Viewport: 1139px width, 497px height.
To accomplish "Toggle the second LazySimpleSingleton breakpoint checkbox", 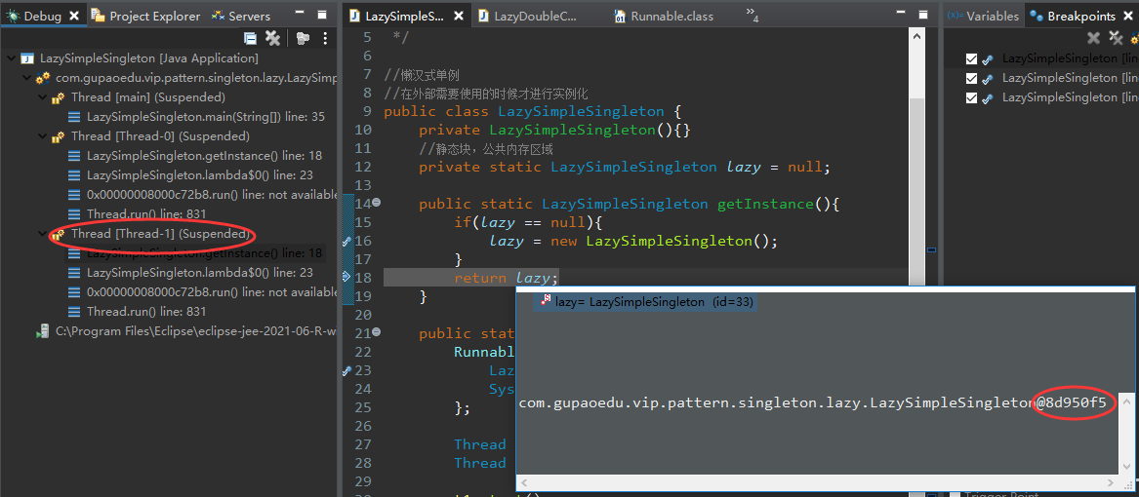I will [x=971, y=78].
